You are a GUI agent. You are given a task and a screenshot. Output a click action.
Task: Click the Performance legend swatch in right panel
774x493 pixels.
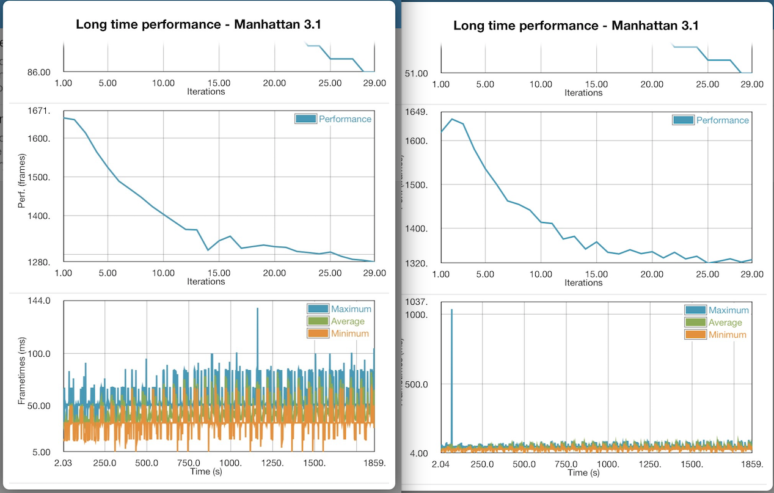pyautogui.click(x=683, y=120)
